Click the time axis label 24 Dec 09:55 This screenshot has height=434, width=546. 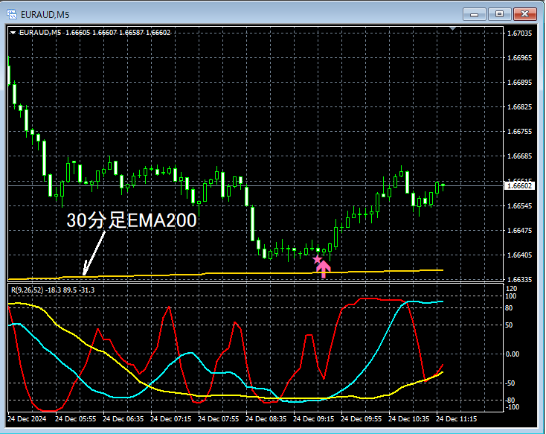[x=361, y=418]
